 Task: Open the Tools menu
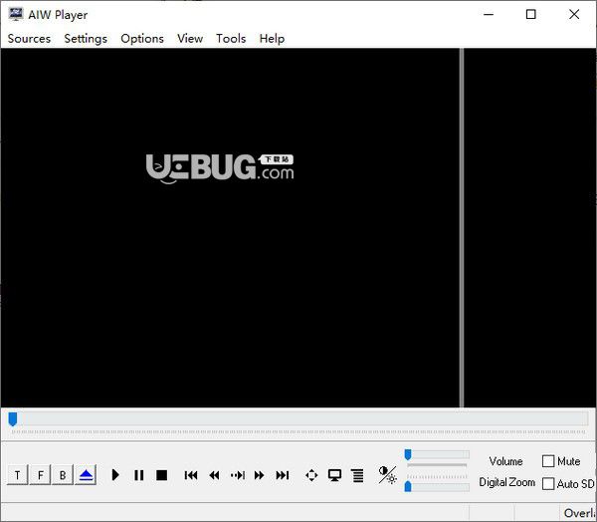click(231, 39)
